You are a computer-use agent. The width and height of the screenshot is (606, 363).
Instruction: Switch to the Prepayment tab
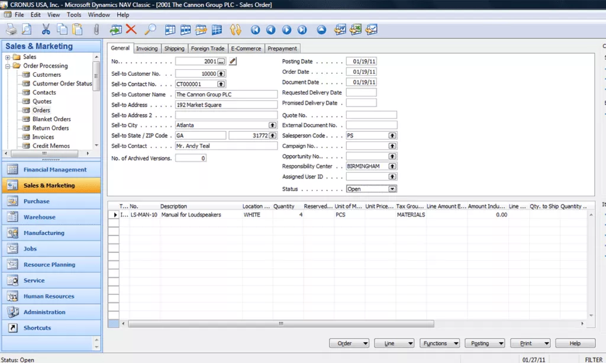click(x=282, y=48)
